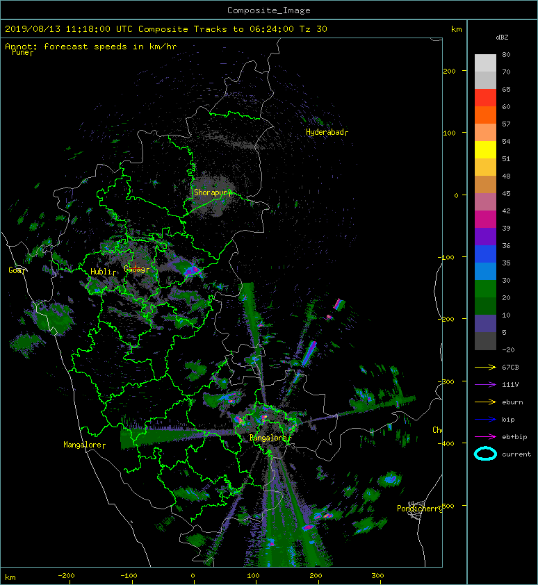Select the light blue swatch between 35 and 30
The image size is (538, 585).
coord(485,271)
